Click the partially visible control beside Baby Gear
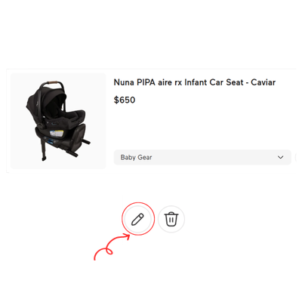This screenshot has height=302, width=302. click(x=295, y=157)
